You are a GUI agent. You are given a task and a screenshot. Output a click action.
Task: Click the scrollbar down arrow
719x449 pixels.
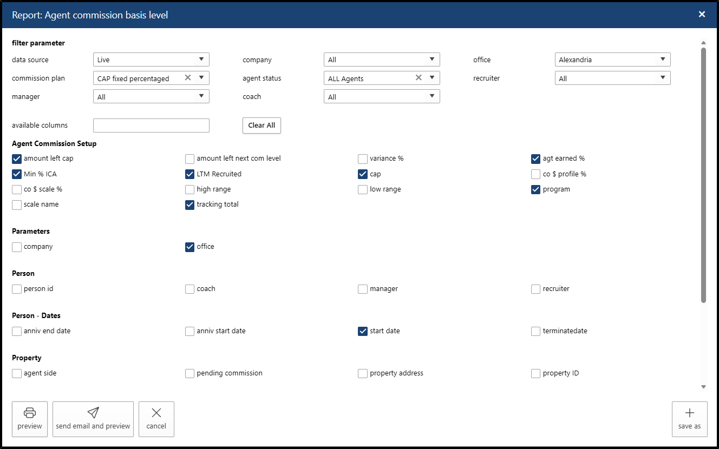pyautogui.click(x=703, y=387)
